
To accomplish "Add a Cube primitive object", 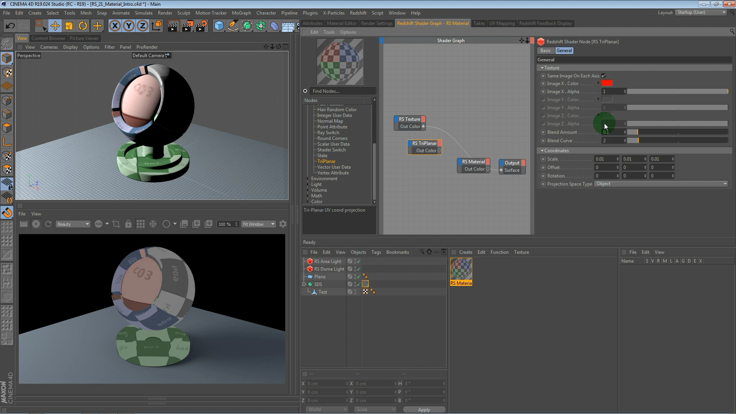I will [219, 26].
